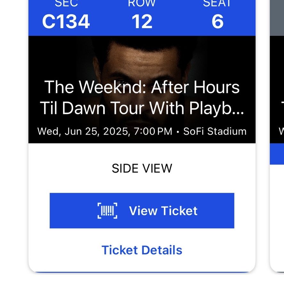
Task: Select section value C134
Action: 66,21
